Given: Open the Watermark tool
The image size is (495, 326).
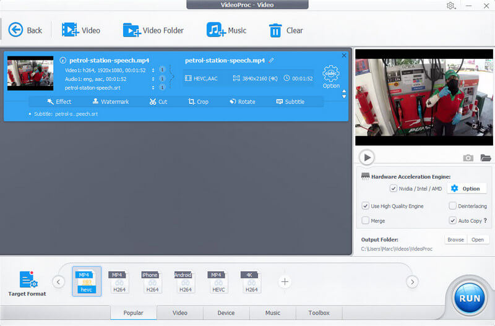Looking at the screenshot, I should point(111,101).
